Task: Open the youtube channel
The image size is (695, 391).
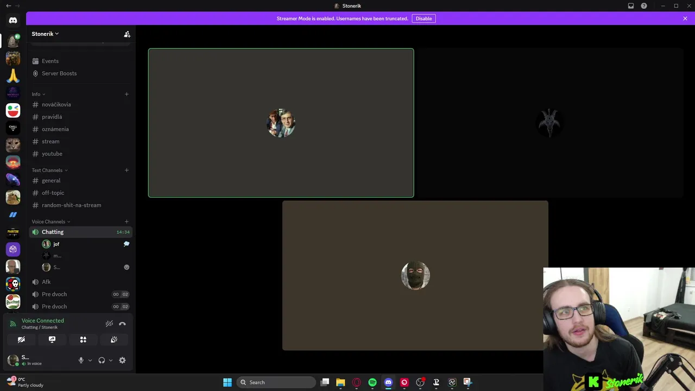Action: (80, 154)
